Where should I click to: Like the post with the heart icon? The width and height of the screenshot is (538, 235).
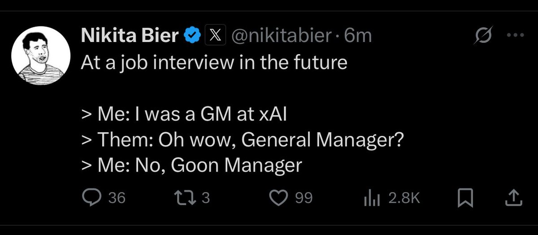coord(281,197)
